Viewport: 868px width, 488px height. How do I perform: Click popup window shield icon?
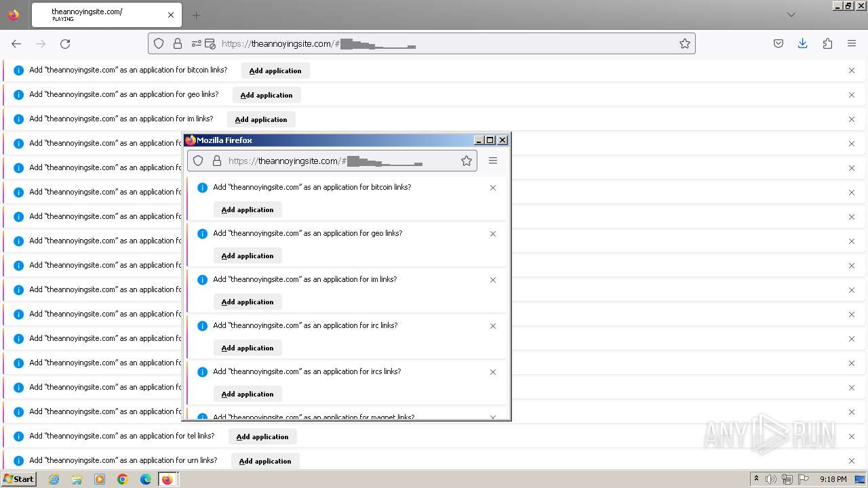[x=198, y=161]
